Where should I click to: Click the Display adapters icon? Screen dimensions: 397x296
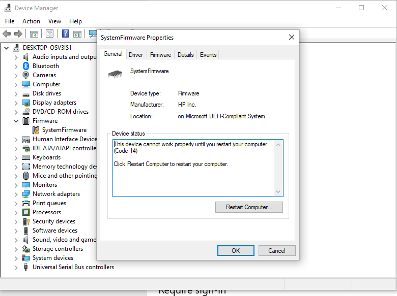[26, 103]
